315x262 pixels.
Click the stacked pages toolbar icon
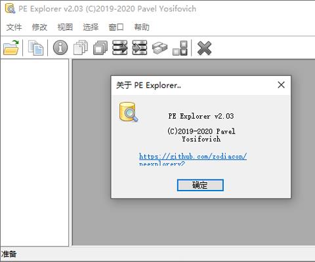point(81,48)
